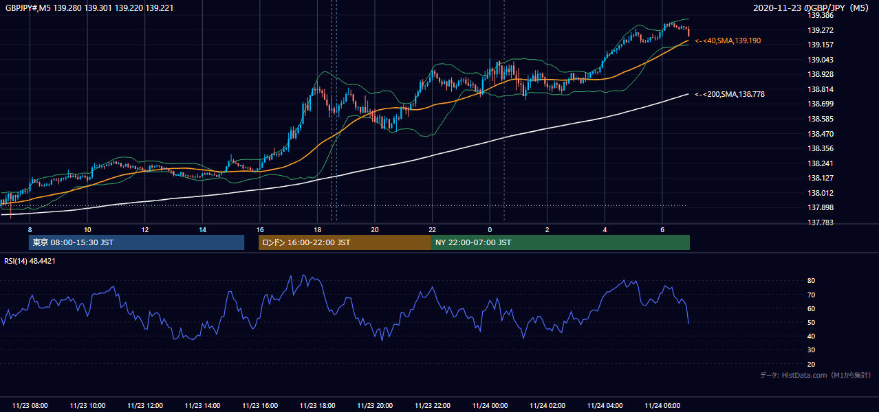
Task: Click price axis label 139.272
Action: coord(821,30)
